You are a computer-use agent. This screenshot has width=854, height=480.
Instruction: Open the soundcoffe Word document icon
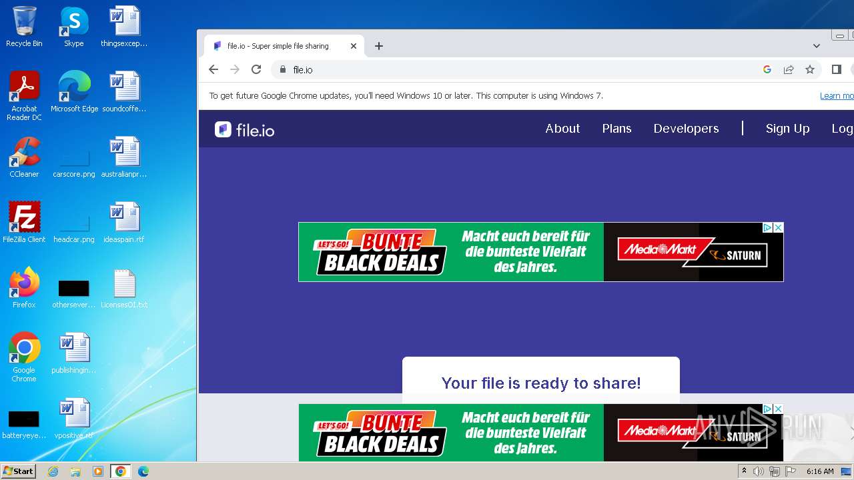[124, 91]
